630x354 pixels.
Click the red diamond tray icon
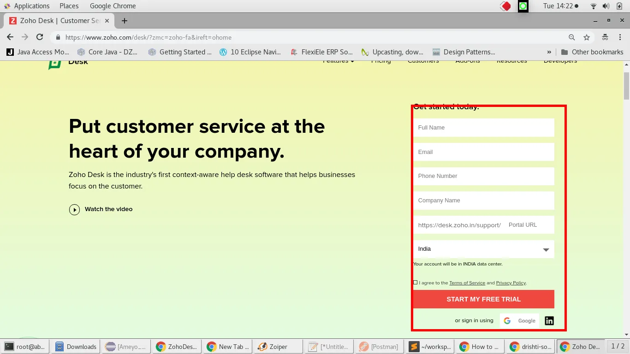click(x=506, y=6)
